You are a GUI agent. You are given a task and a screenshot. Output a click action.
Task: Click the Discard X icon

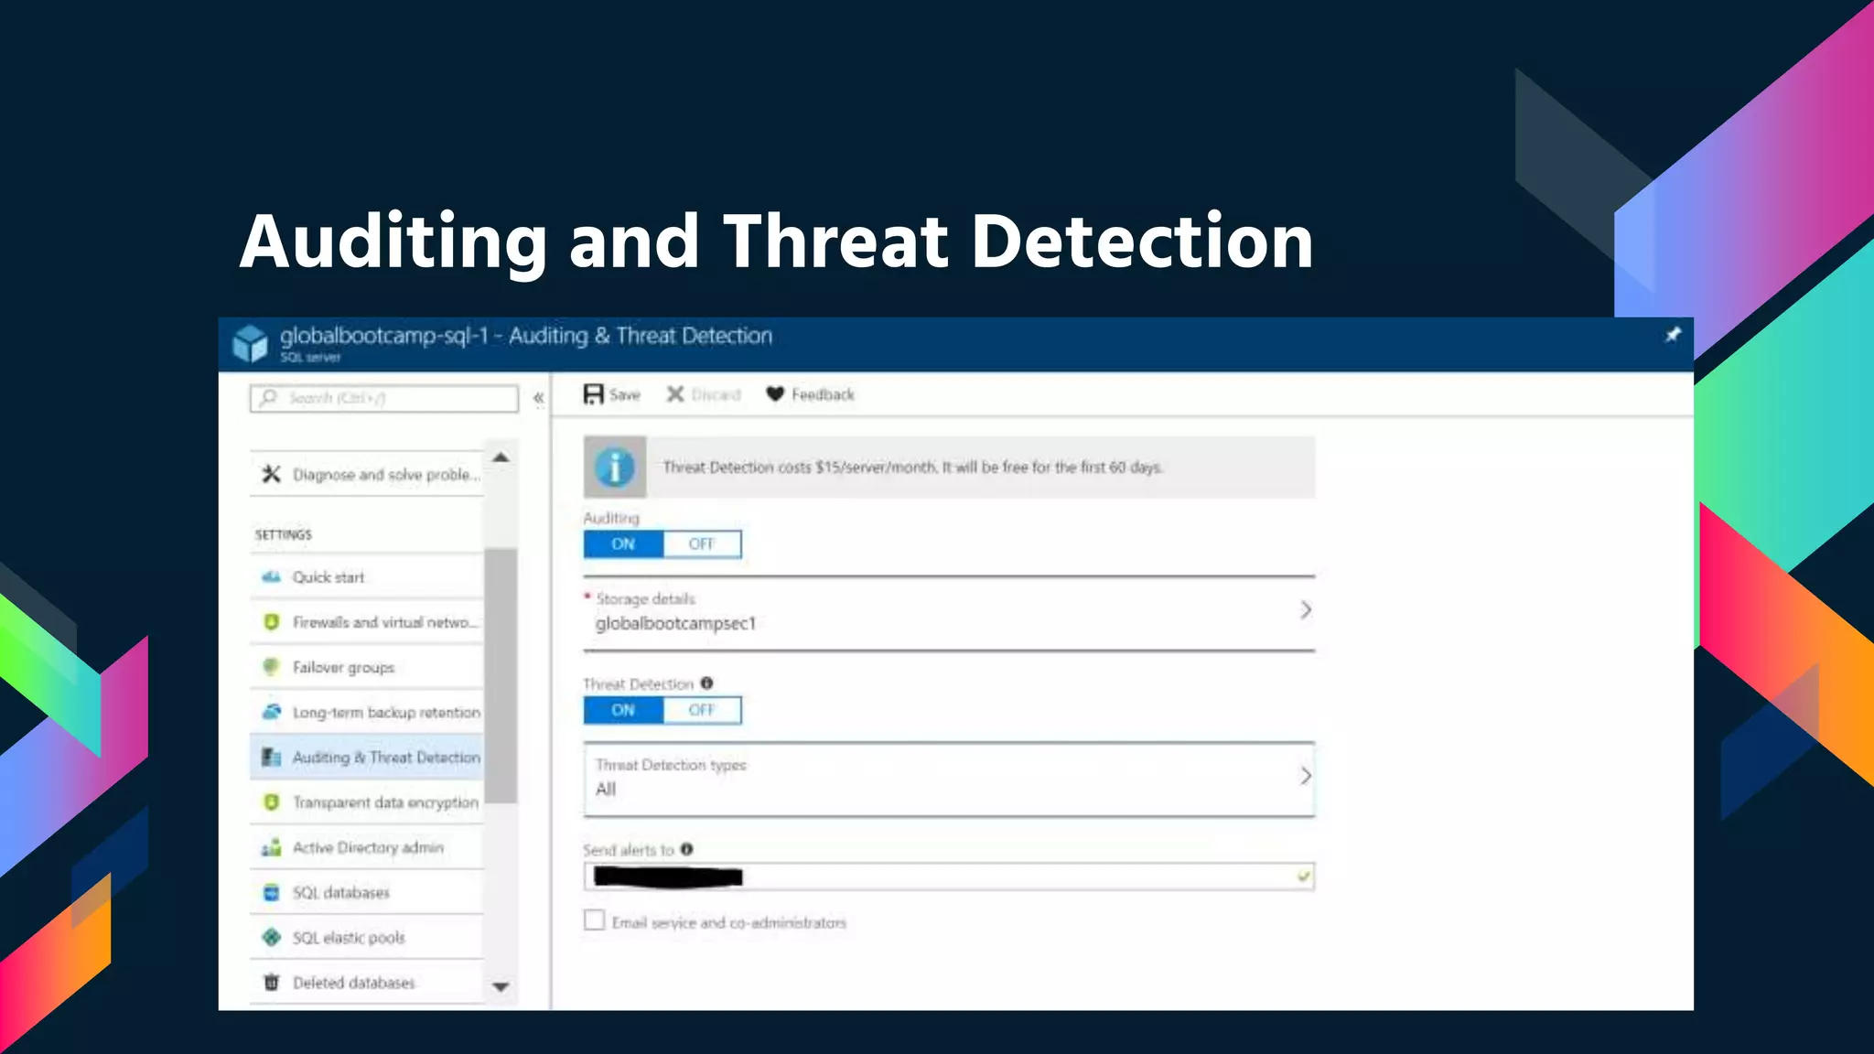[675, 394]
